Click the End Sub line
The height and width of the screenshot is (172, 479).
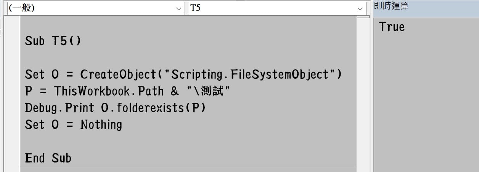(48, 158)
